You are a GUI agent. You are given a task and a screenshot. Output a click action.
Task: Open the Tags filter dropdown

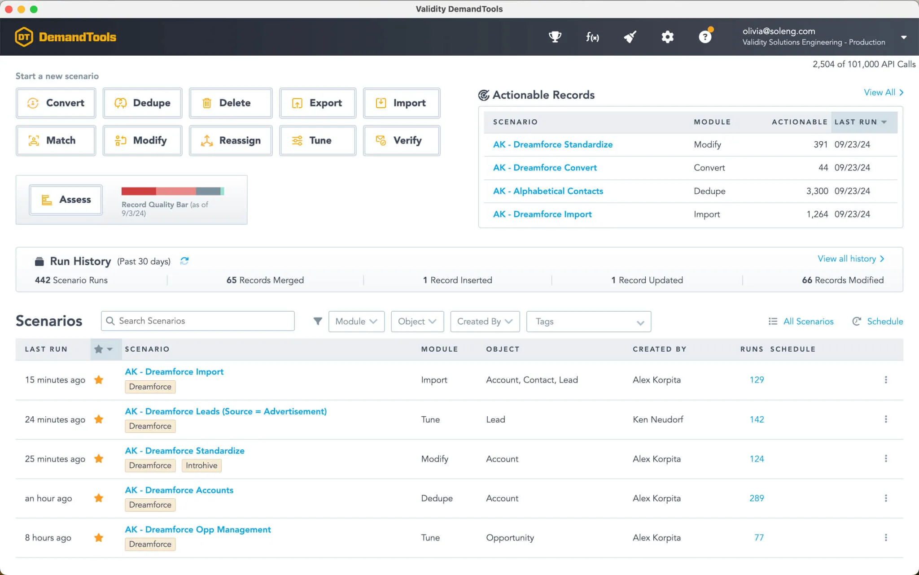(588, 322)
